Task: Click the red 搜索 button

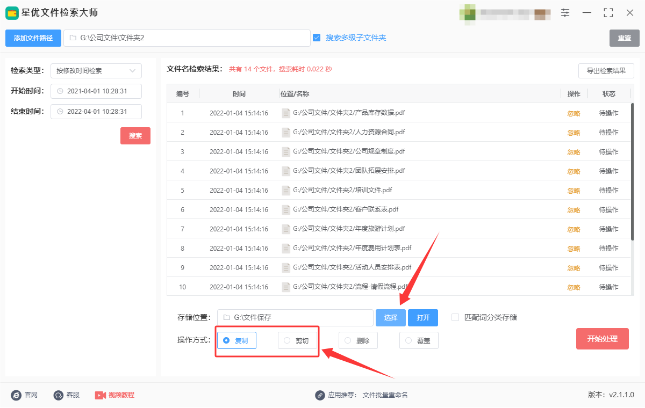Action: pos(135,136)
